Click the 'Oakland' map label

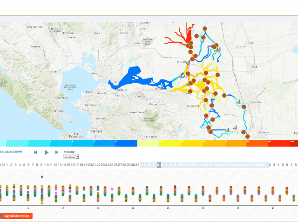pyautogui.click(x=96, y=131)
